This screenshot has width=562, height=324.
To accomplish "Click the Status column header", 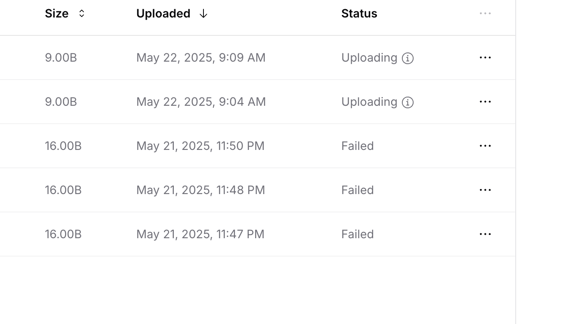I will [x=359, y=13].
